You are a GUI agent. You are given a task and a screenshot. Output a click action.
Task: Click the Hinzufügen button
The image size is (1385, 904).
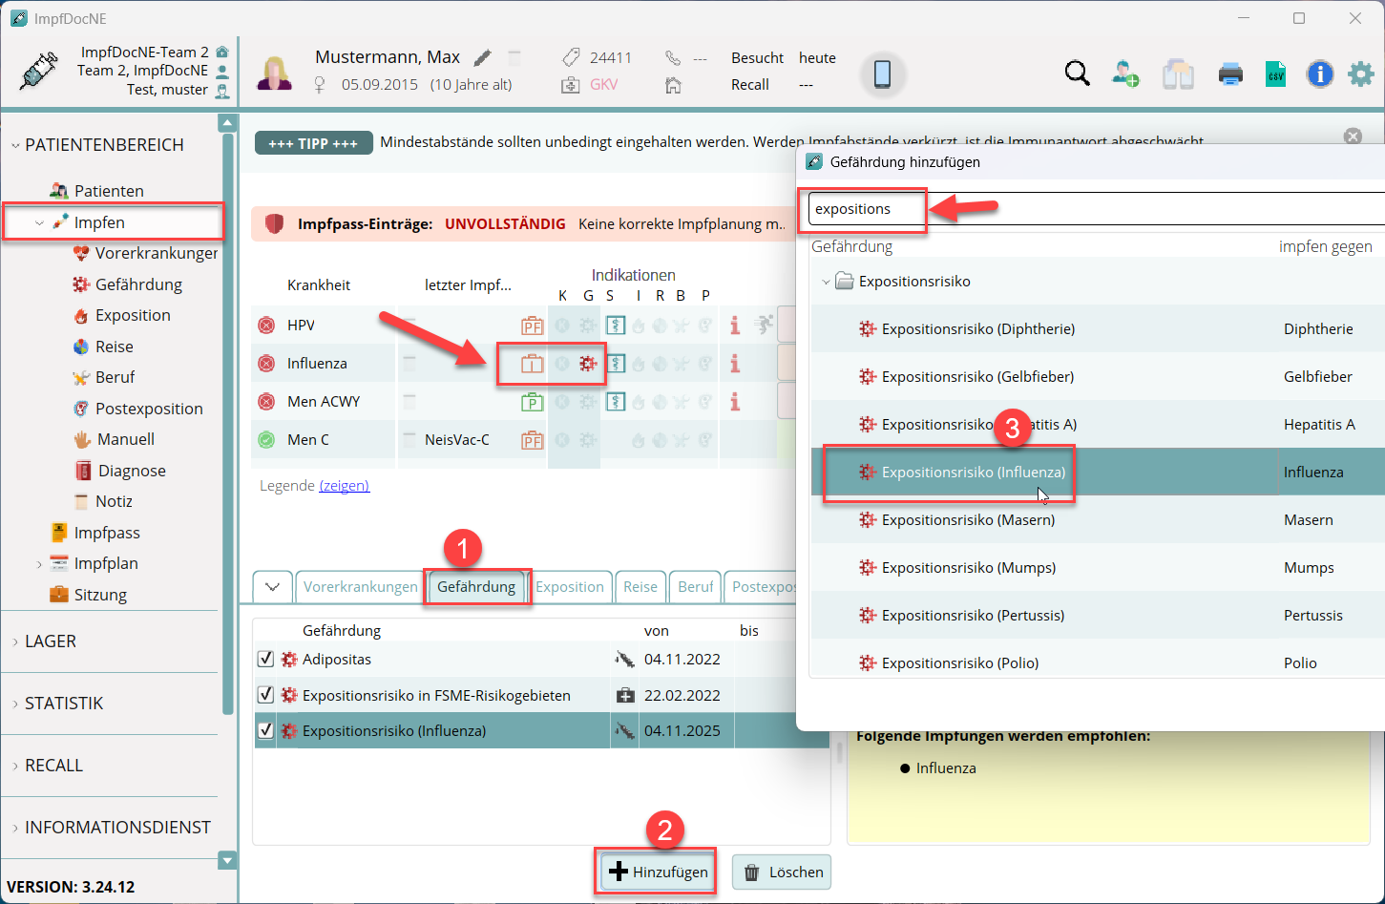click(x=658, y=872)
